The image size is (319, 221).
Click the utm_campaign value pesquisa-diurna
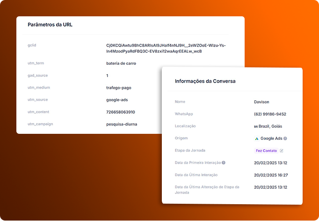point(122,124)
